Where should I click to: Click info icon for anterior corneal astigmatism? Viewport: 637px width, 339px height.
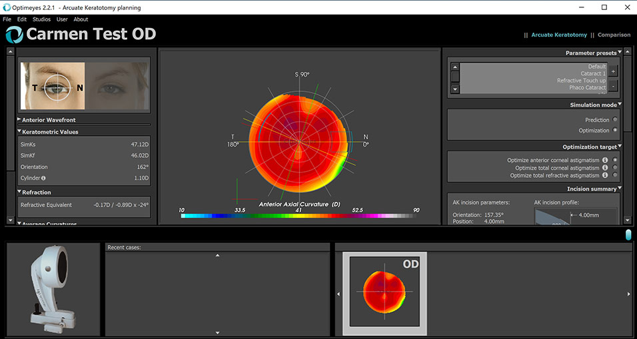605,161
